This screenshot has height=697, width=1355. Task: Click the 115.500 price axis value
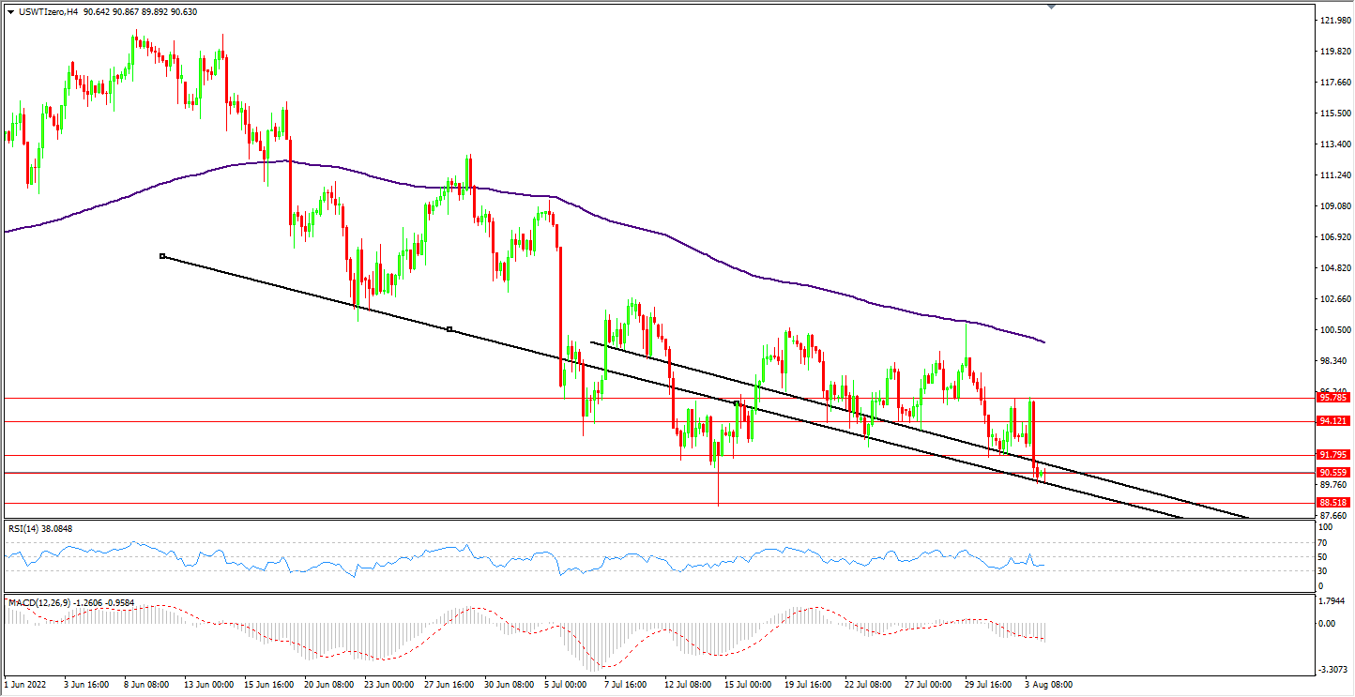click(x=1334, y=114)
